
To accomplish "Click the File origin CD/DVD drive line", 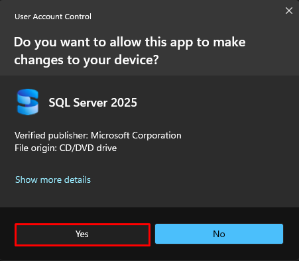I will 66,148.
